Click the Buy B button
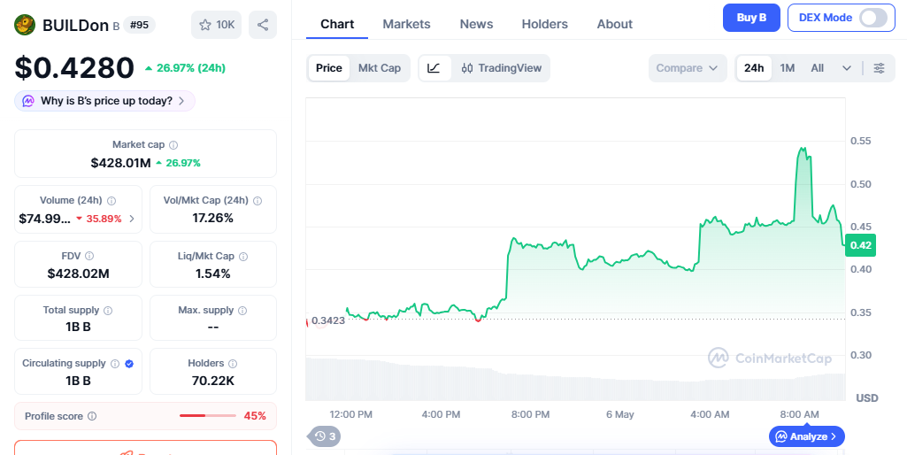 [751, 18]
